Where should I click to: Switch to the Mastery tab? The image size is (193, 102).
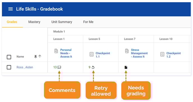coord(34,22)
